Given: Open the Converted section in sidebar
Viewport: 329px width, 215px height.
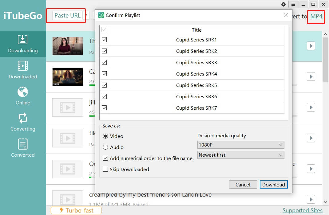Looking at the screenshot, I should tap(23, 148).
